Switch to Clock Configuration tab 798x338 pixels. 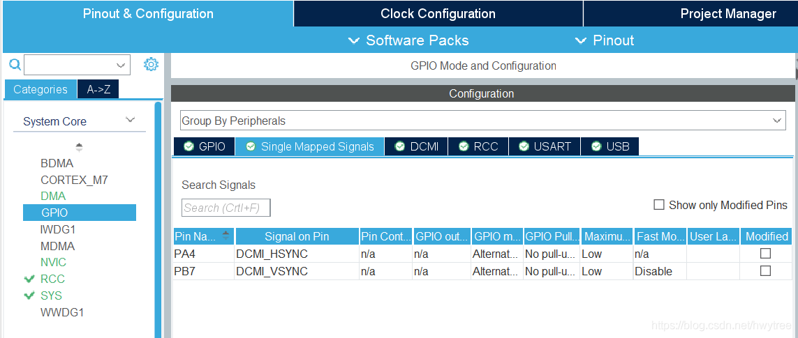(438, 14)
